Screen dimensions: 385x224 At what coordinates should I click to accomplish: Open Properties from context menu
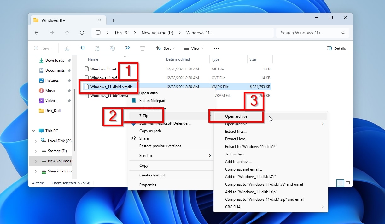coord(148,185)
